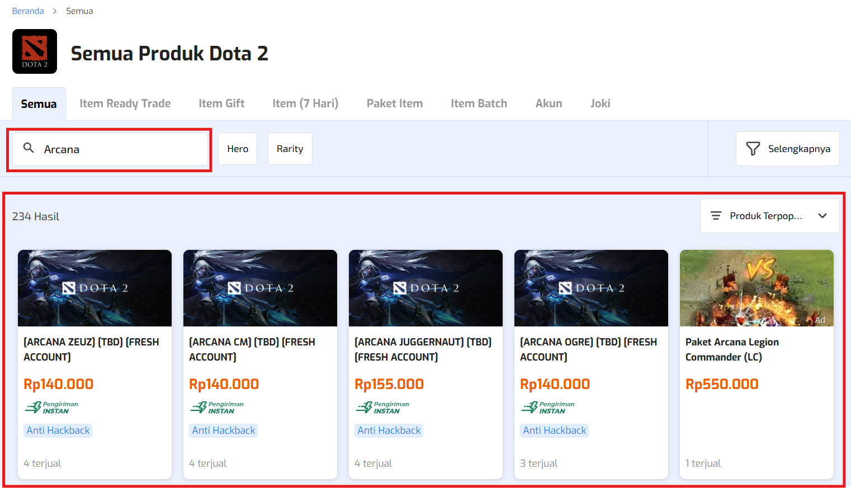The height and width of the screenshot is (488, 851).
Task: Click the search magnifier icon
Action: tap(29, 148)
